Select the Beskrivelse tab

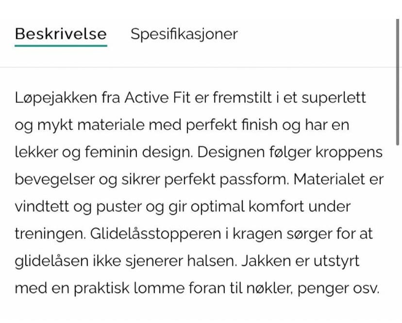point(61,34)
